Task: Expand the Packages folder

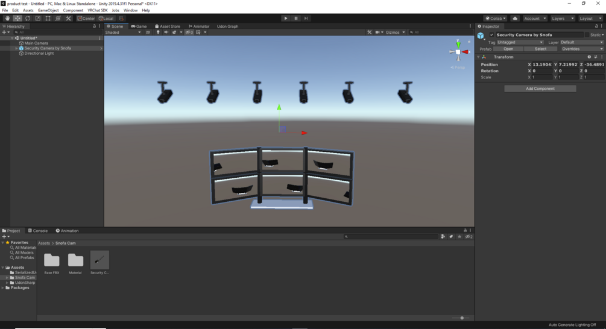Action: (x=2, y=287)
